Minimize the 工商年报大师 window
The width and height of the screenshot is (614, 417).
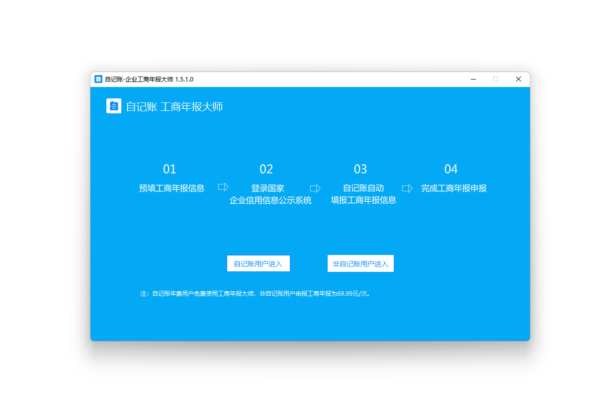pyautogui.click(x=473, y=80)
